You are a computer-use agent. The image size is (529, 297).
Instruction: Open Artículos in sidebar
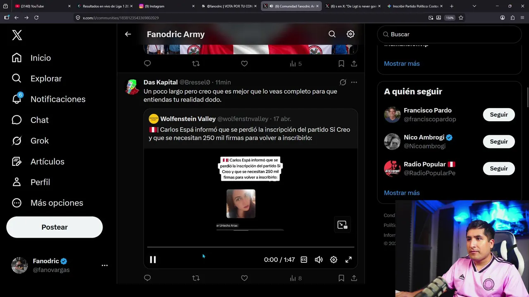click(38, 161)
